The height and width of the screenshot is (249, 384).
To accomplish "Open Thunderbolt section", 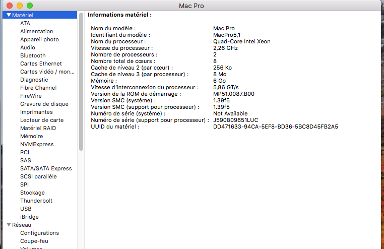I will tap(36, 201).
